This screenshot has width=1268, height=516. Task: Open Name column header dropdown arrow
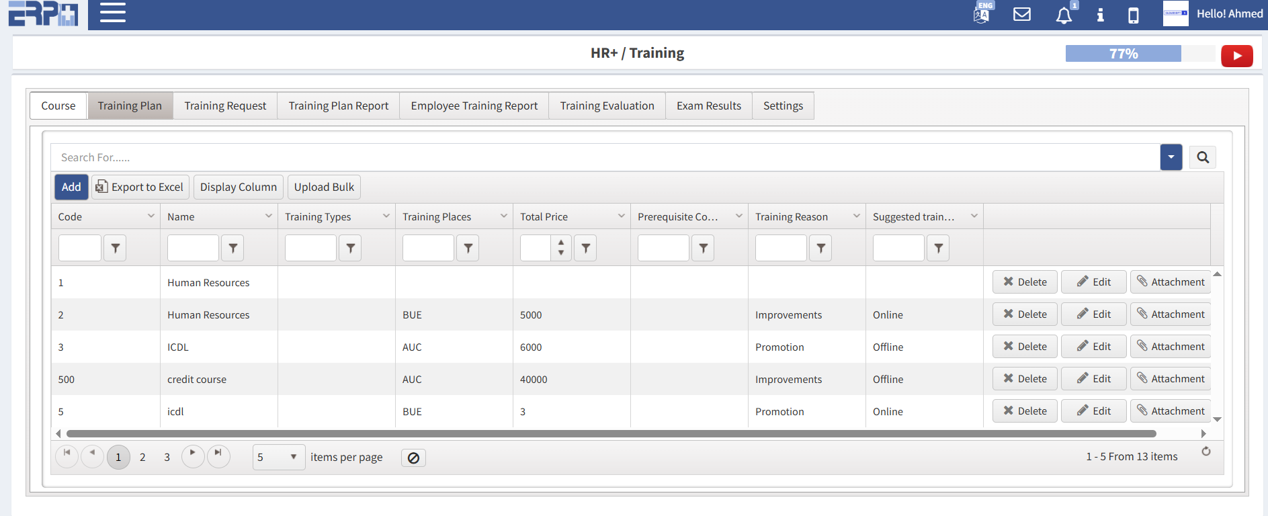click(x=268, y=216)
